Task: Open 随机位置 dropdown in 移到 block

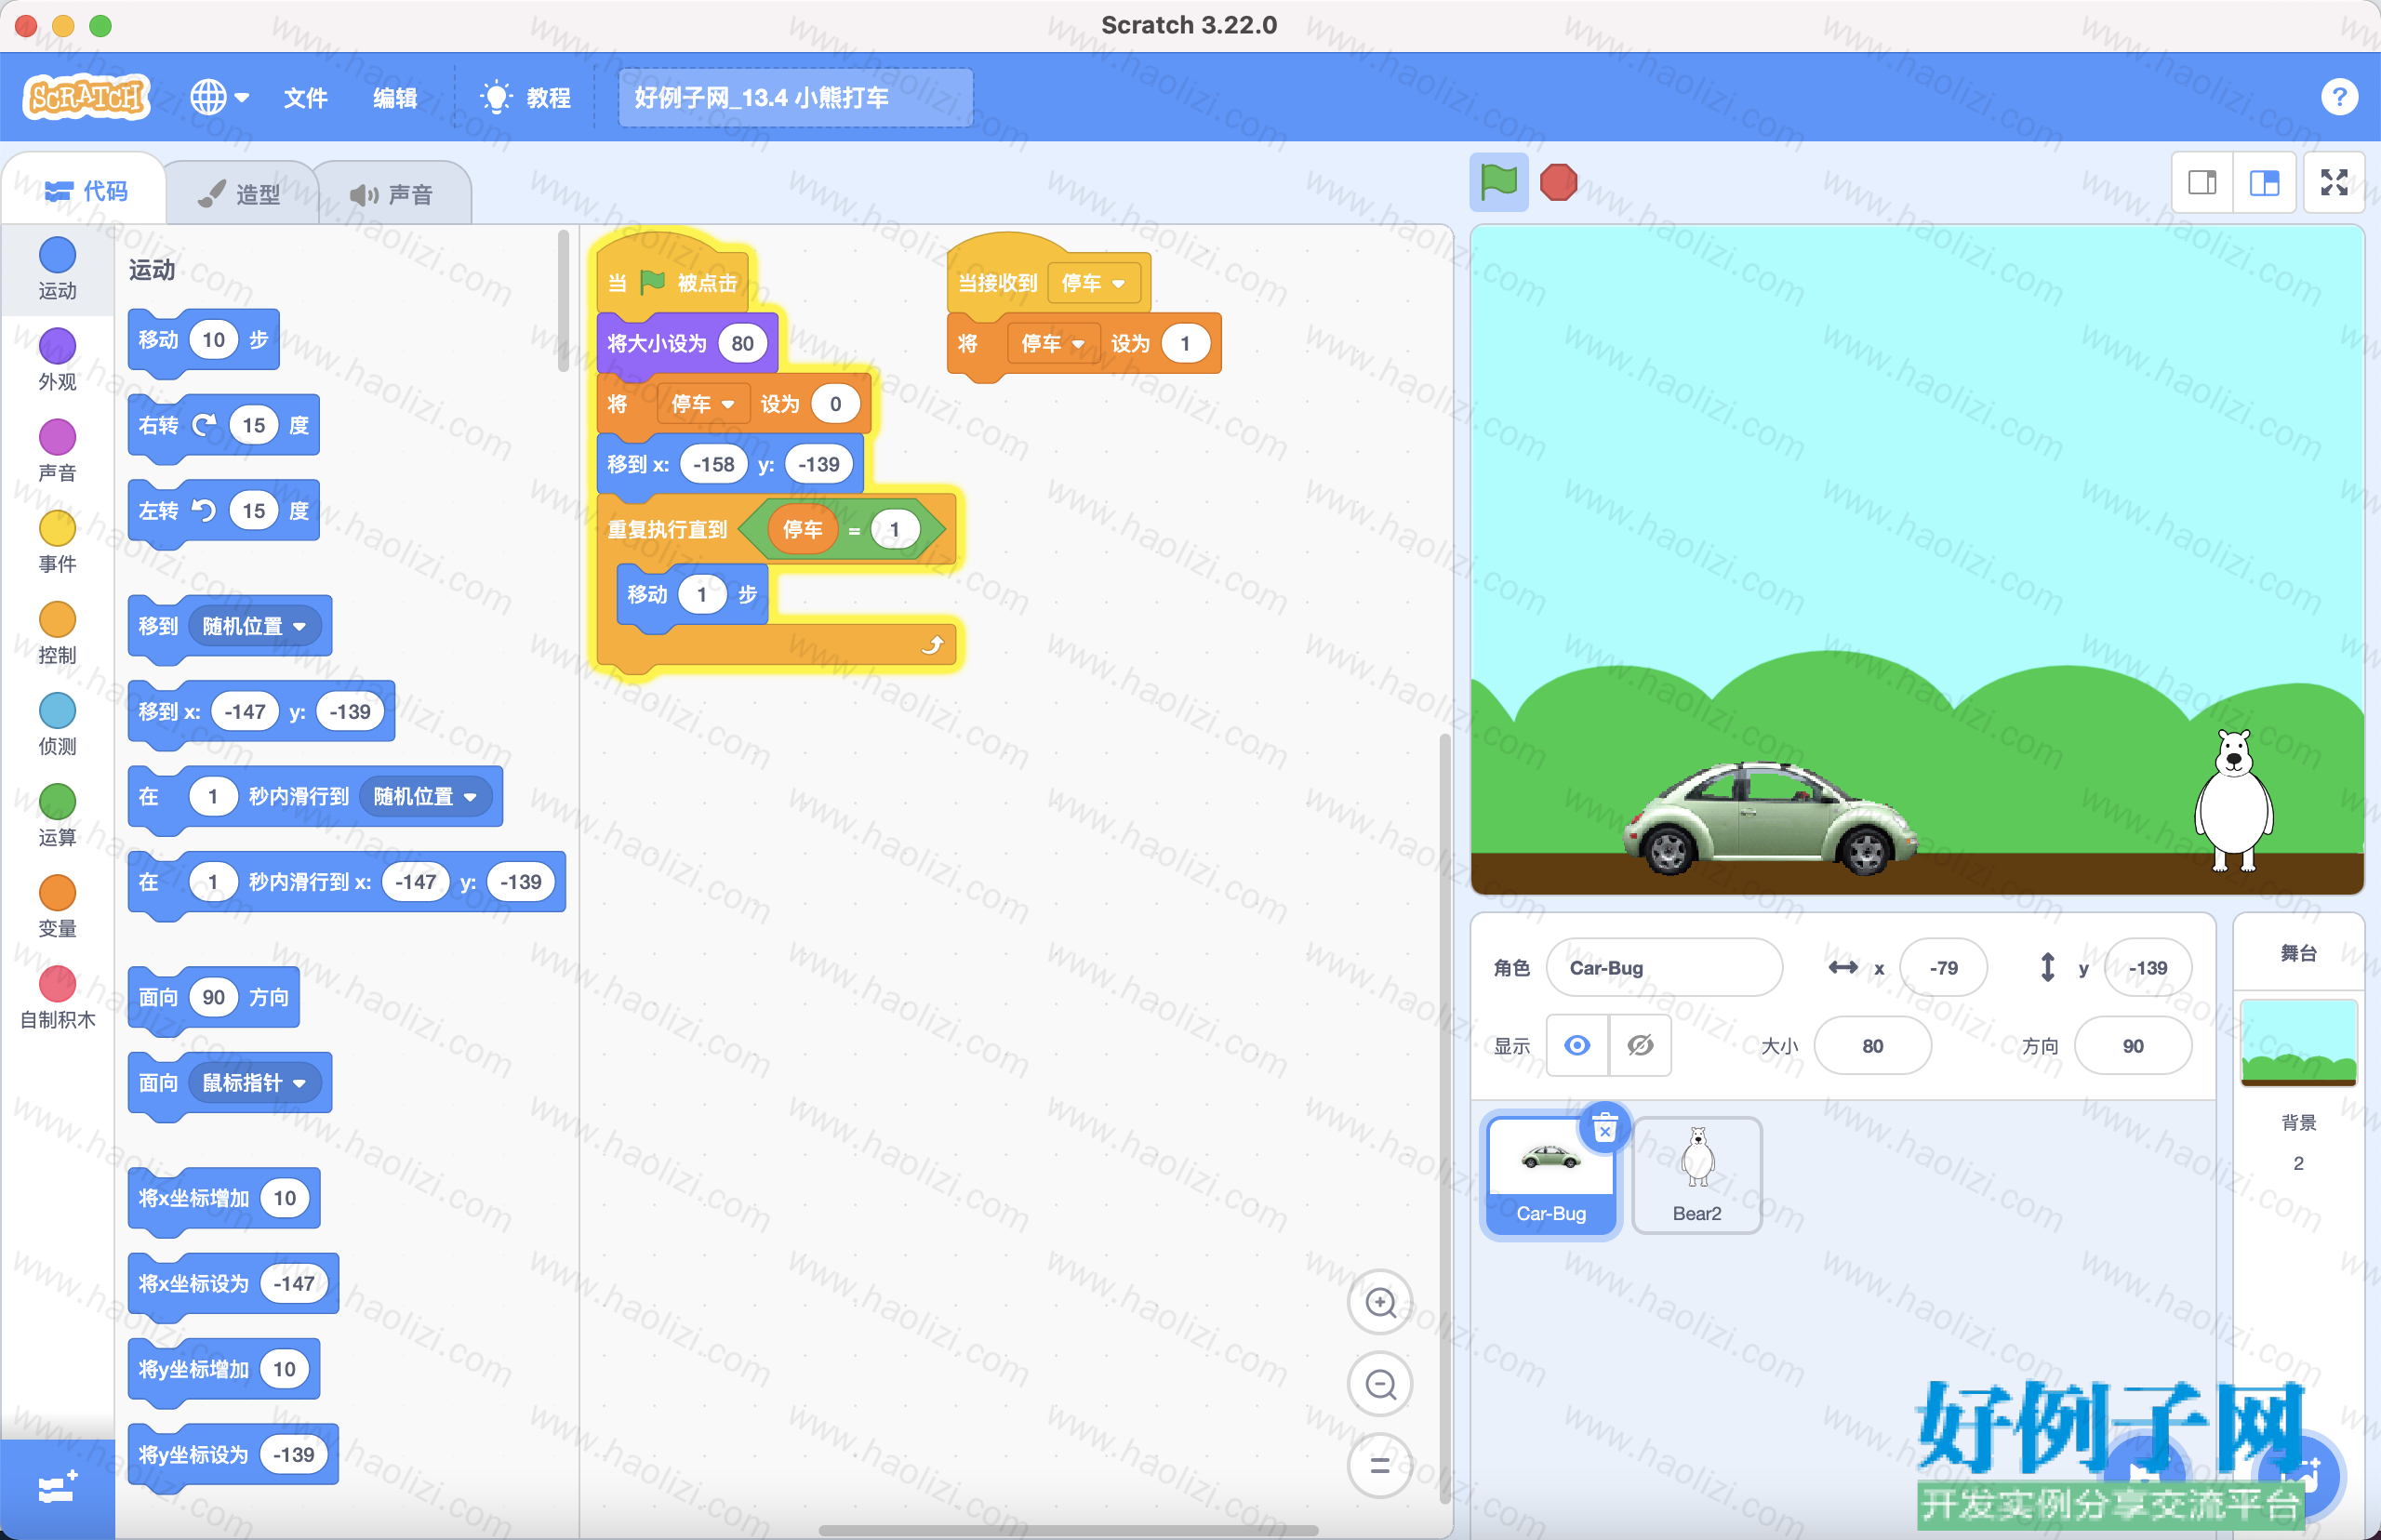Action: pos(254,626)
